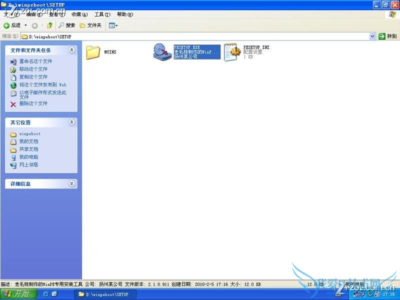
Task: Click the globe publish-to-Web icon
Action: click(x=13, y=85)
